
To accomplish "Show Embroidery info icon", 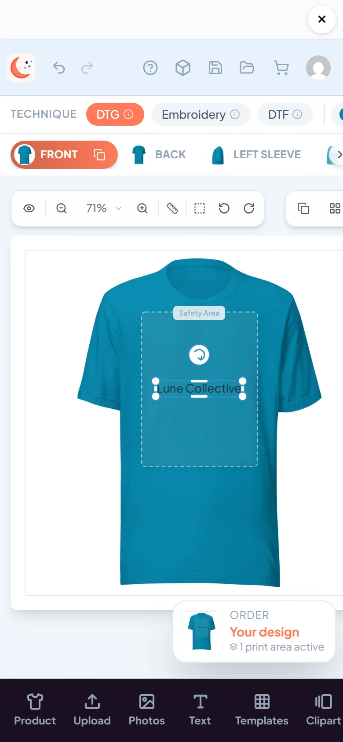I will (x=235, y=114).
